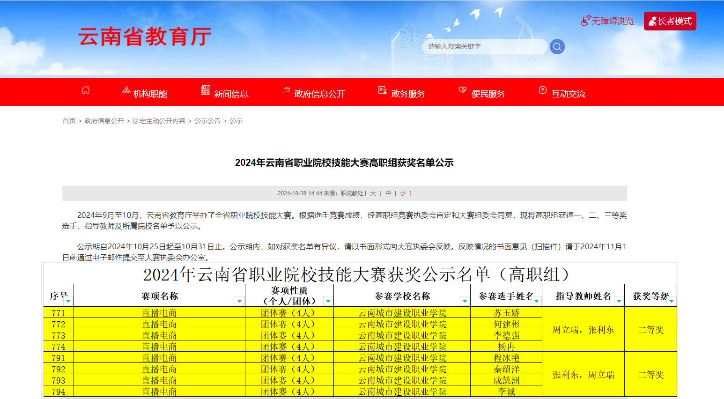724x399 pixels.
Task: Open 赛项性质 column filter dropdown
Action: pyautogui.click(x=328, y=301)
